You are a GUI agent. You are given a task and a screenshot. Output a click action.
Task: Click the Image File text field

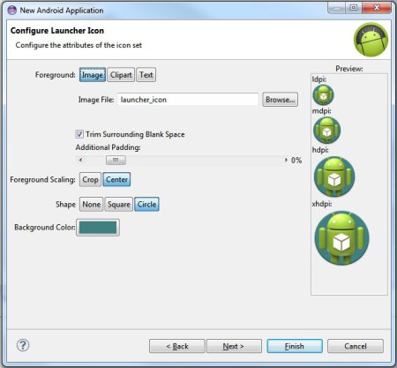188,100
